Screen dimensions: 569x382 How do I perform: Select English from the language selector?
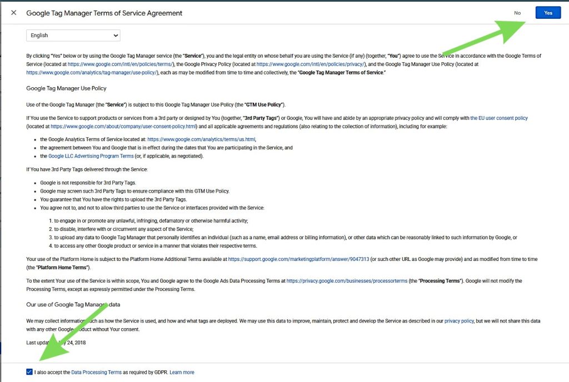73,35
